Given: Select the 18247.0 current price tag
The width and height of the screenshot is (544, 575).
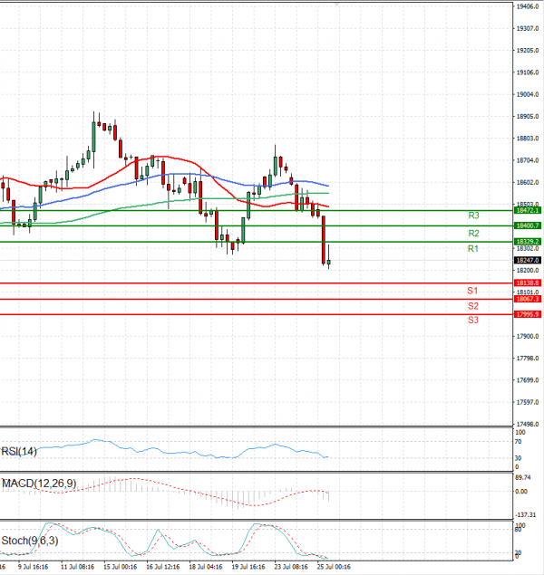Looking at the screenshot, I should click(x=528, y=260).
